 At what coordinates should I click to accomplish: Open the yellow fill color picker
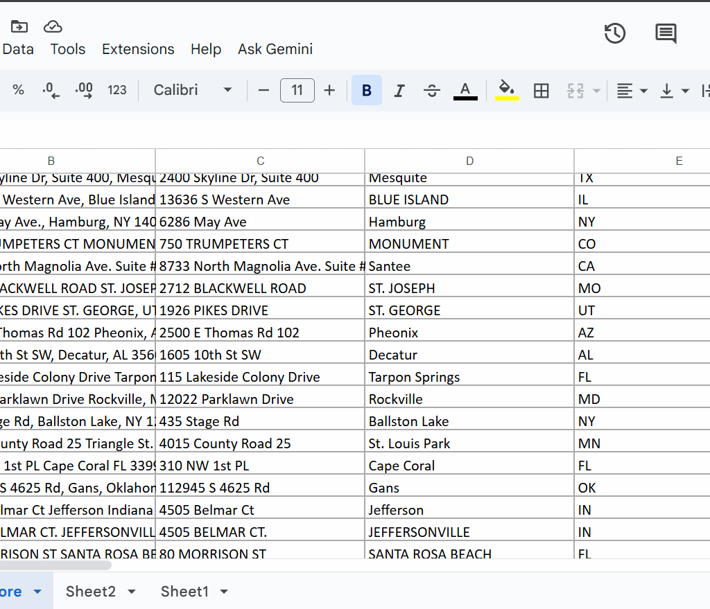click(507, 90)
